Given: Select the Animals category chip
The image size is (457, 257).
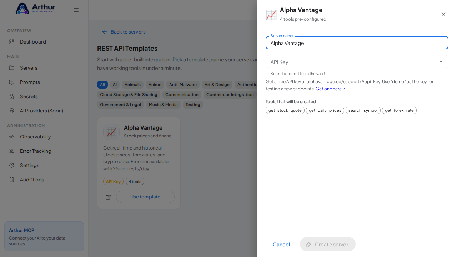Looking at the screenshot, I should pos(132,85).
